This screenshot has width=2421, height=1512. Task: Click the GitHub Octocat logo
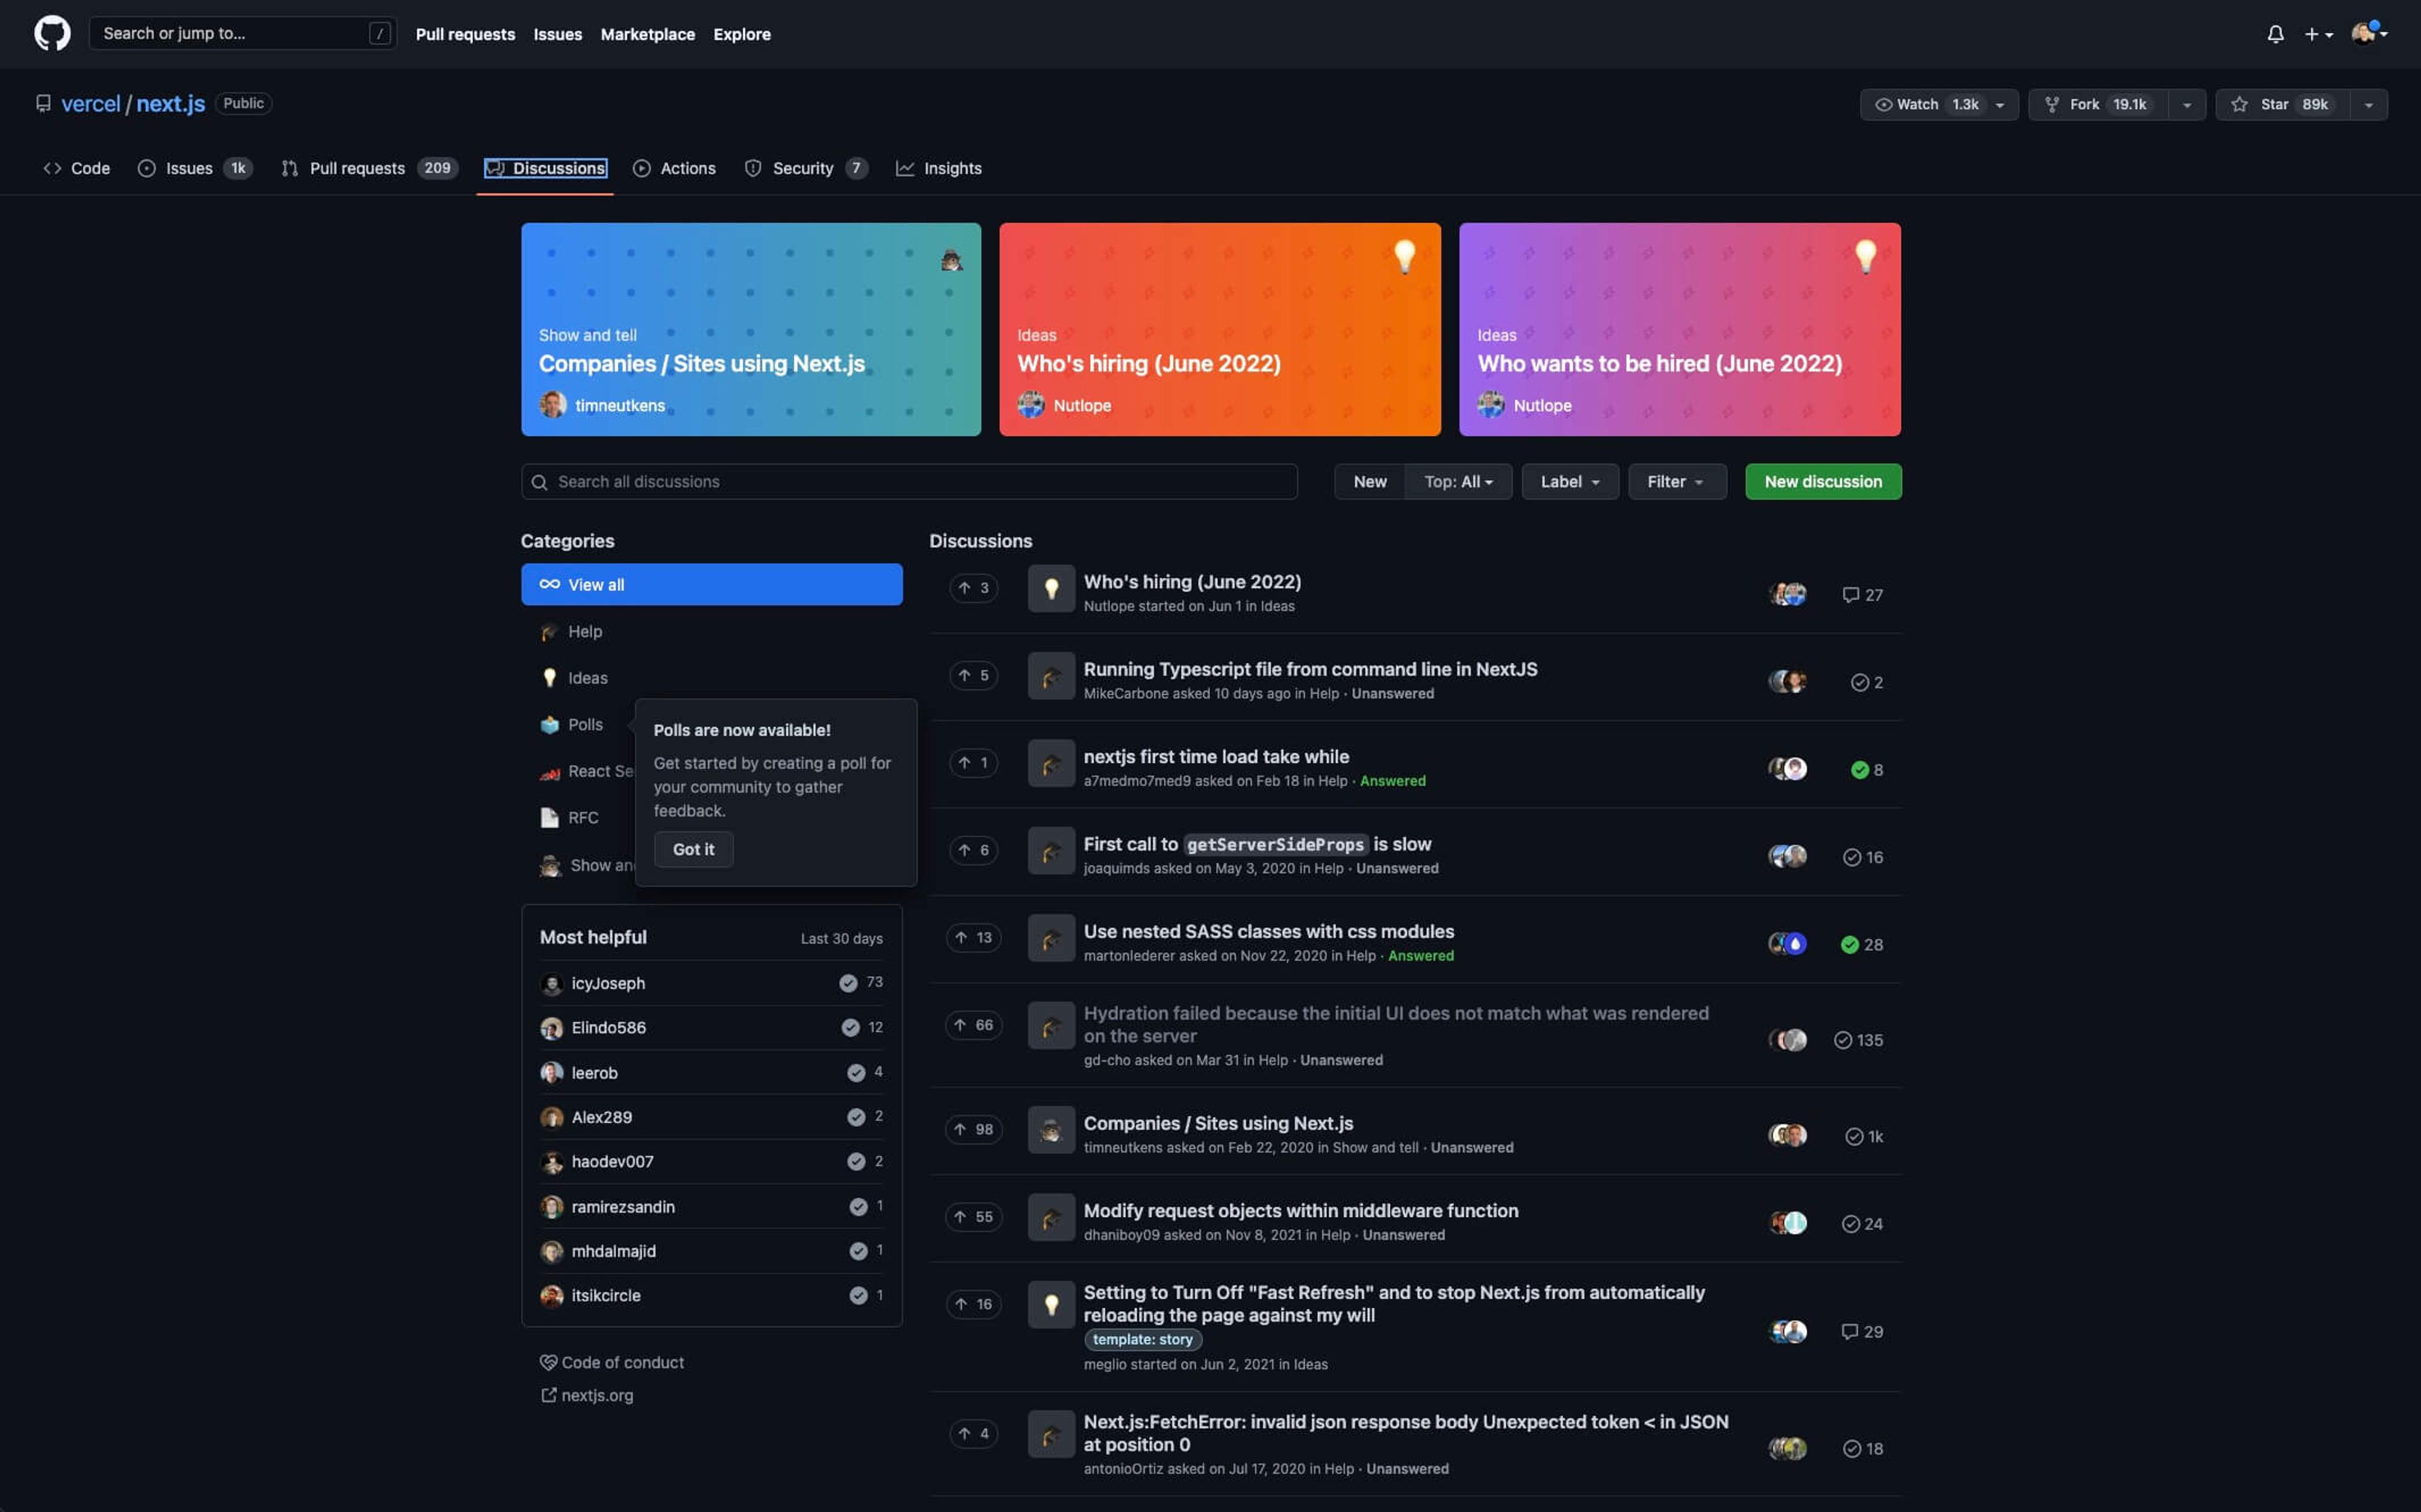tap(52, 33)
